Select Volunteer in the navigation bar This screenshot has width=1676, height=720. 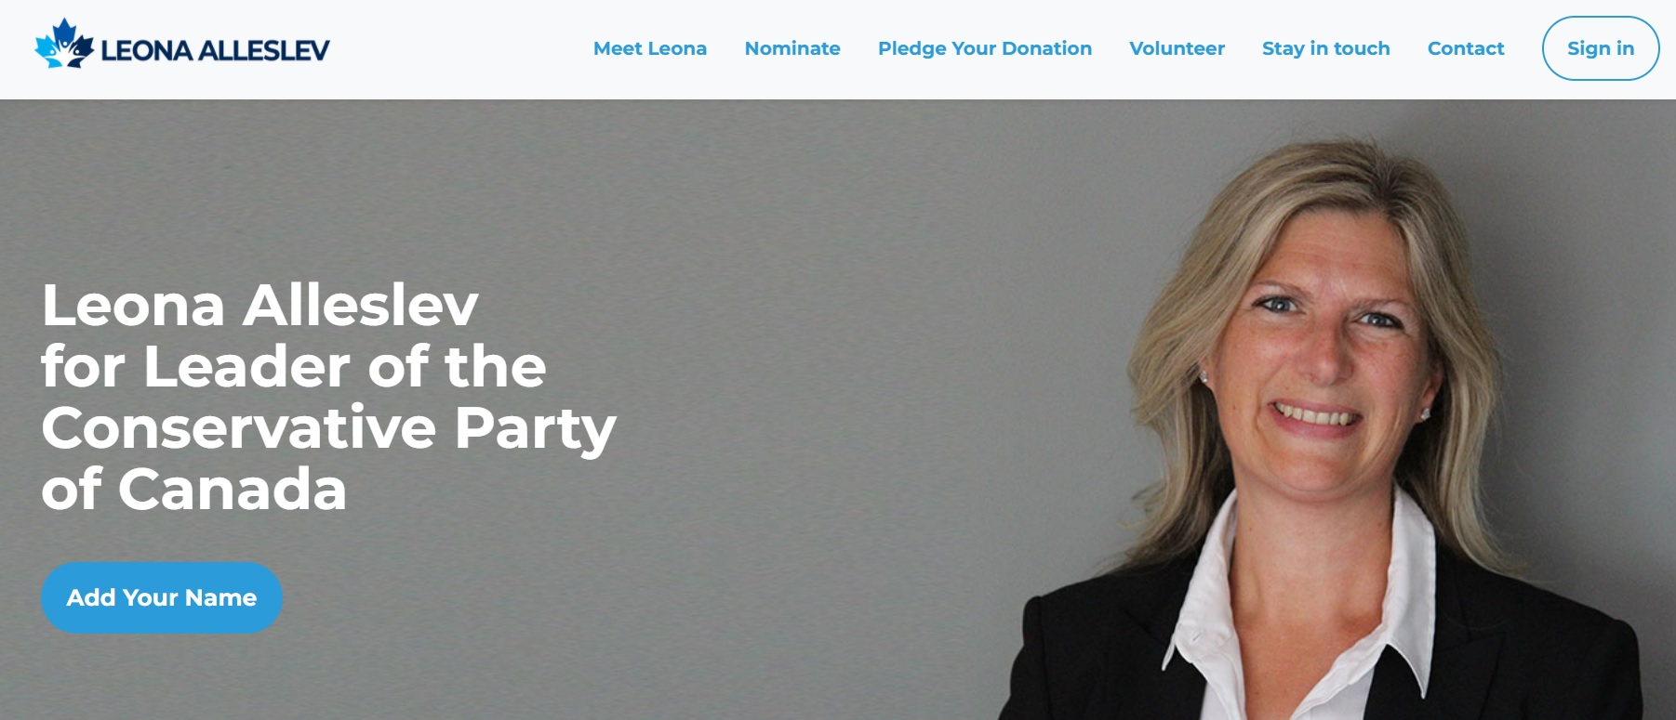(x=1177, y=48)
